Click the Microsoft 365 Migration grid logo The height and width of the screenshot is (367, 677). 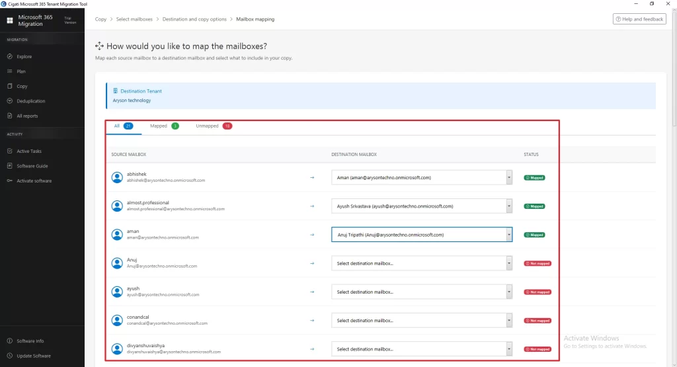click(9, 20)
